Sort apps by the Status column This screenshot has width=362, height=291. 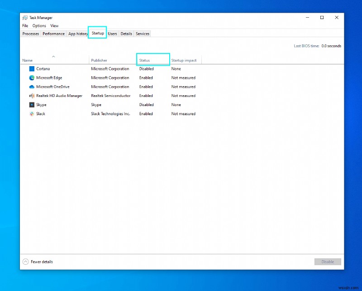tap(146, 60)
